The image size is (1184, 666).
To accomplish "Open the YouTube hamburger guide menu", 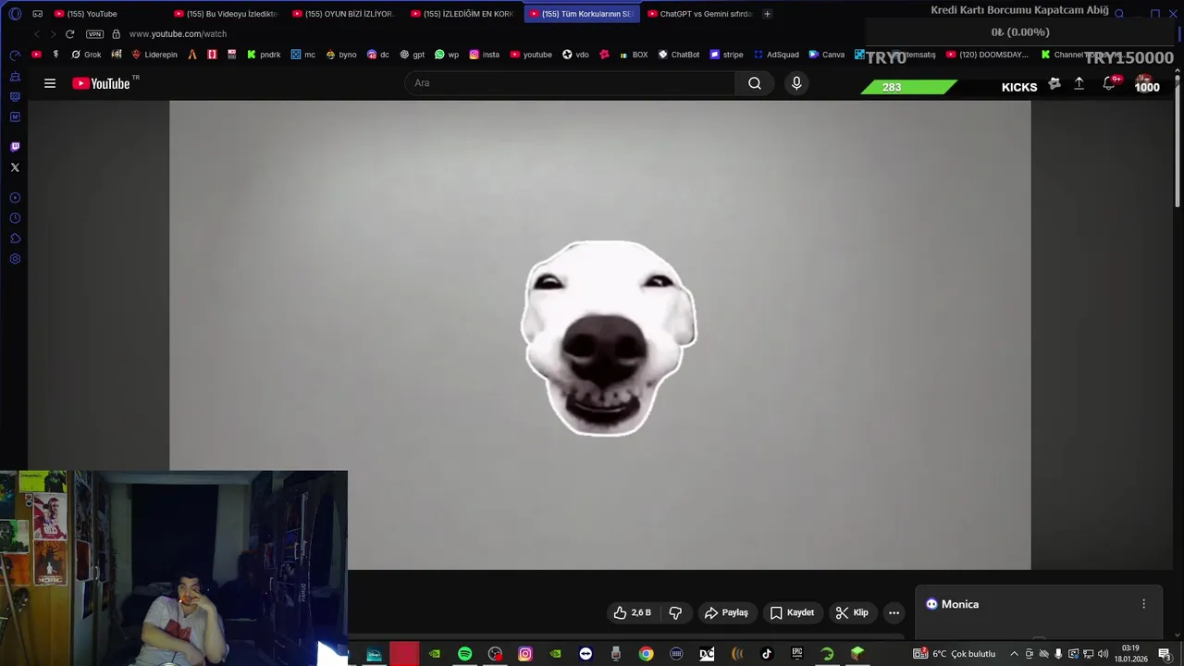I will pos(50,83).
